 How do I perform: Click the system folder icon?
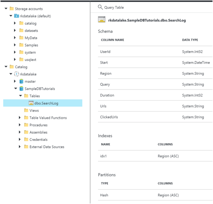pyautogui.click(x=21, y=52)
